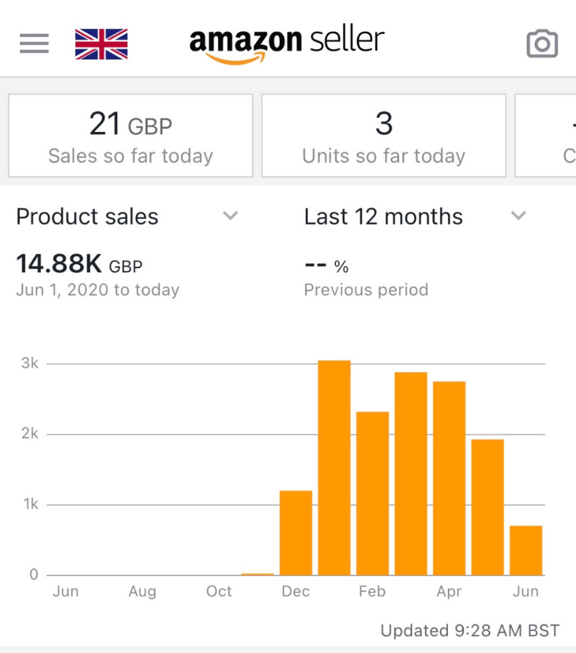Tap the tallest January sales bar
The image size is (576, 653).
point(334,467)
